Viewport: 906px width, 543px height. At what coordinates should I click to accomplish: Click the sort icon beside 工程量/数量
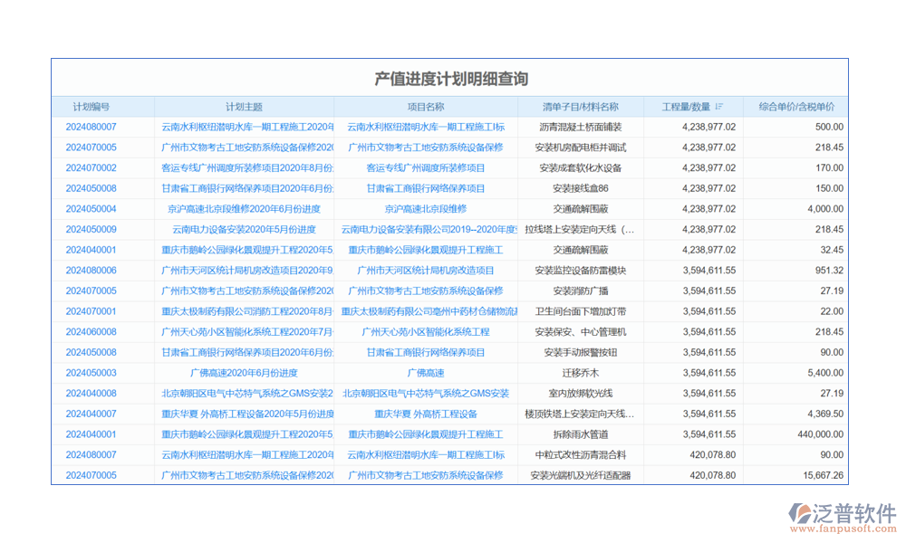coord(718,107)
